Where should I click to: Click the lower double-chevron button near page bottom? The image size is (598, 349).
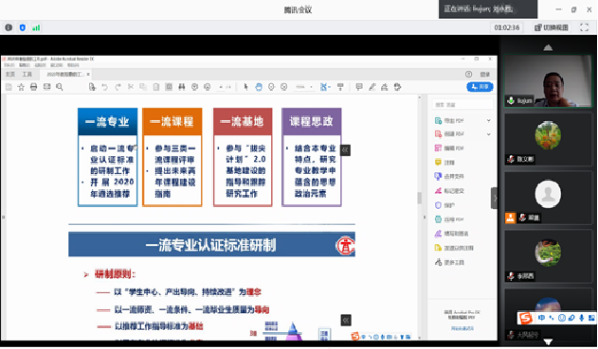point(346,320)
